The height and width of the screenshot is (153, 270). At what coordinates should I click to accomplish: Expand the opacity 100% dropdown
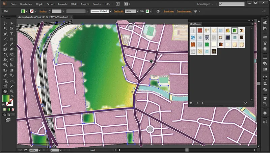(137, 11)
